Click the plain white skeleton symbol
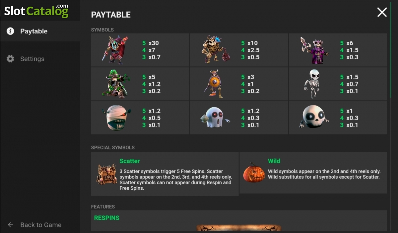The height and width of the screenshot is (233, 398). tap(312, 84)
